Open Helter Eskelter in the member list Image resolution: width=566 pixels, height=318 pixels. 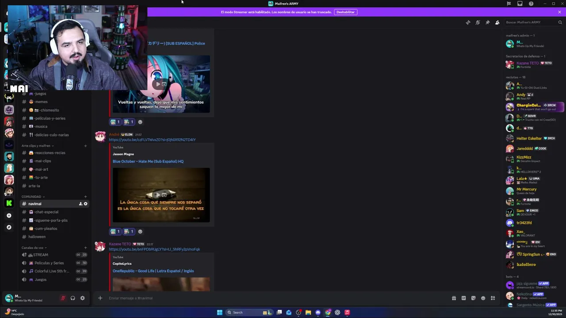click(535, 138)
